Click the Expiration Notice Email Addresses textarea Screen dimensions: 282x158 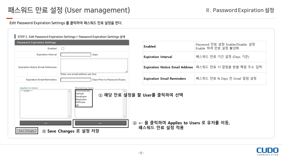click(94, 66)
